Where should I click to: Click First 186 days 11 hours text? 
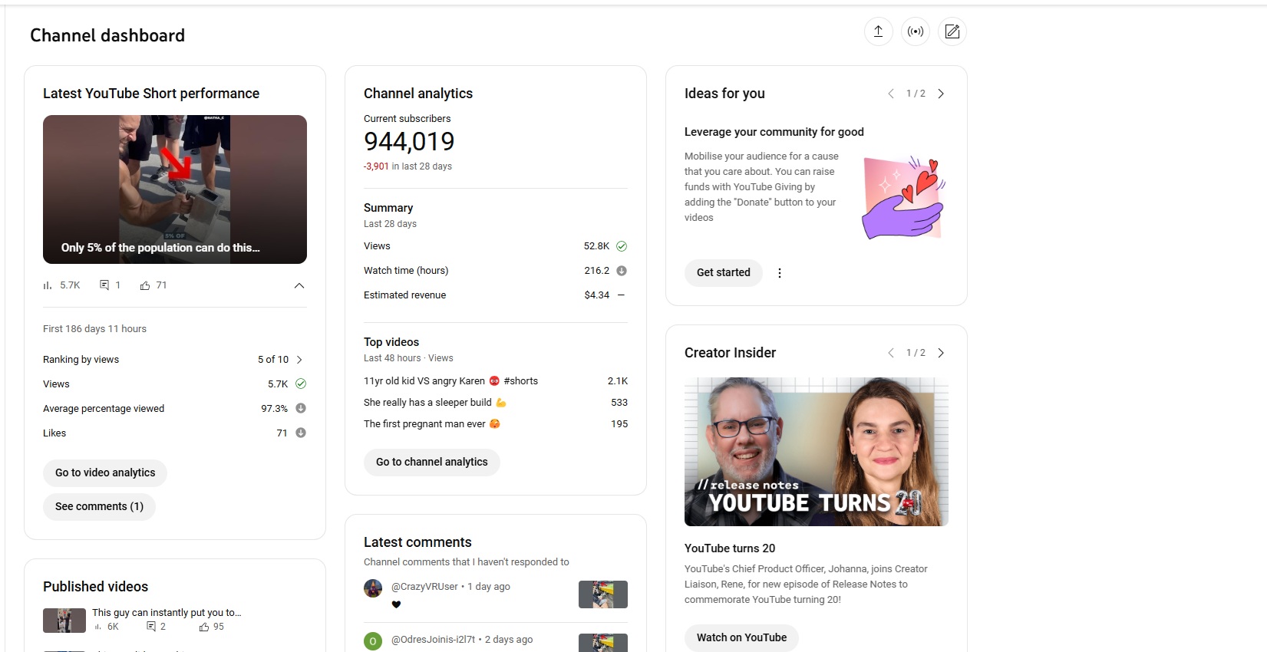(94, 329)
